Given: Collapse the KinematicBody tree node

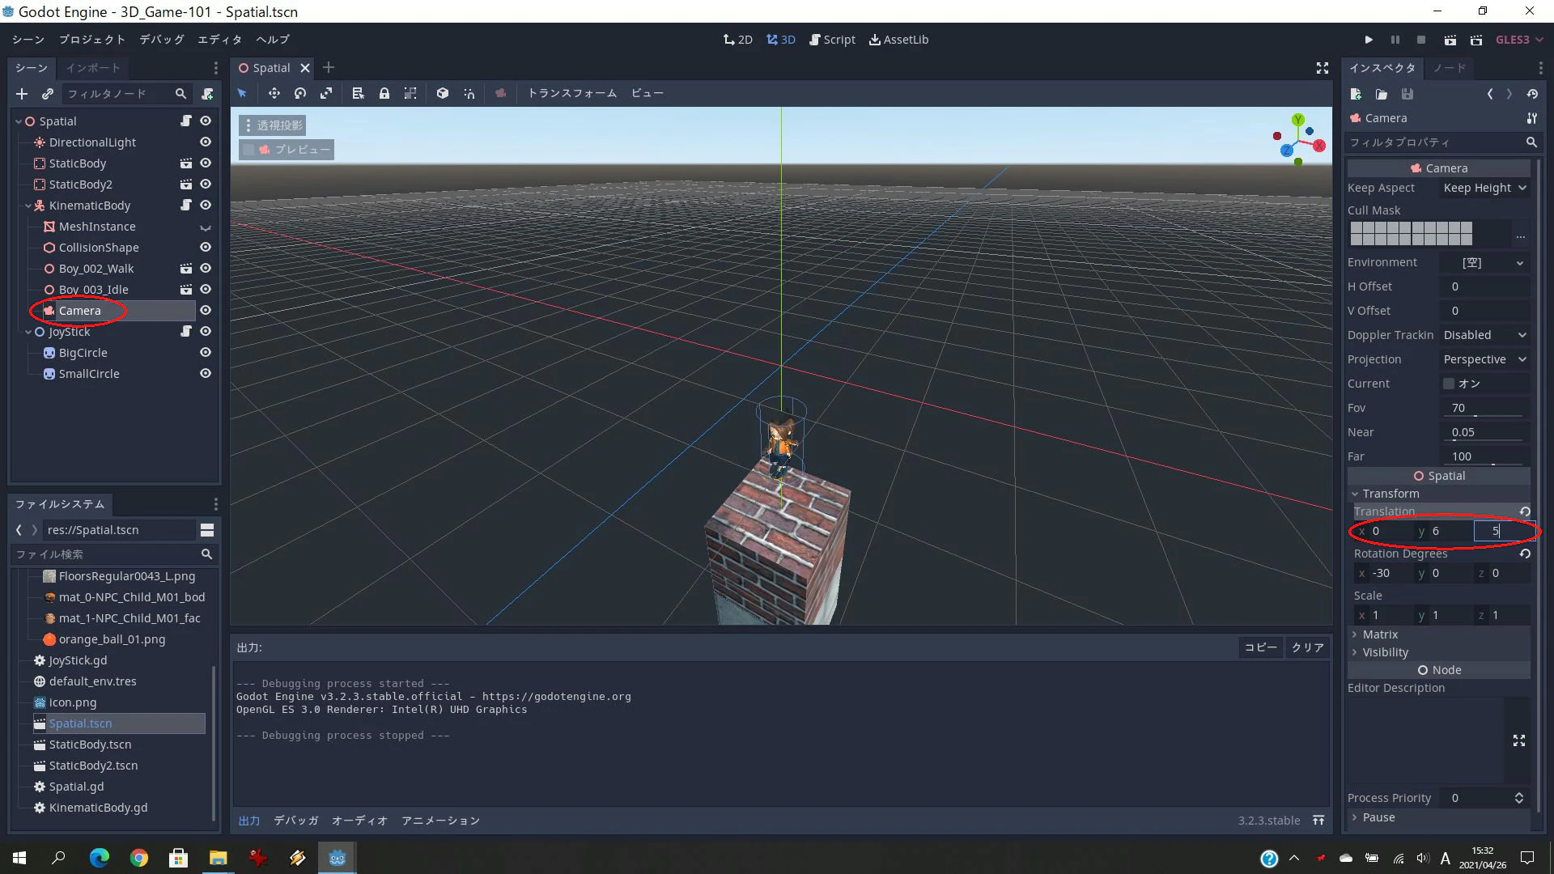Looking at the screenshot, I should coord(28,206).
